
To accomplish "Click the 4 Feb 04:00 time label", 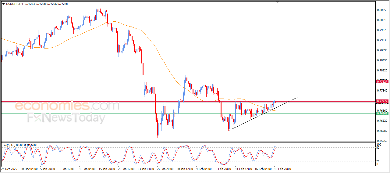I will coord(204,168).
